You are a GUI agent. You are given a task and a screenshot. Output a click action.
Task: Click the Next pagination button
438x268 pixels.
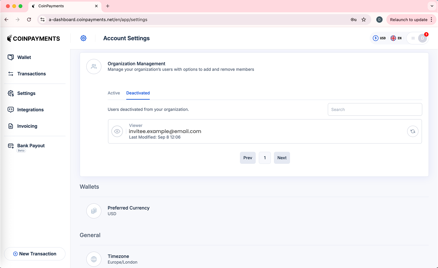coord(282,158)
